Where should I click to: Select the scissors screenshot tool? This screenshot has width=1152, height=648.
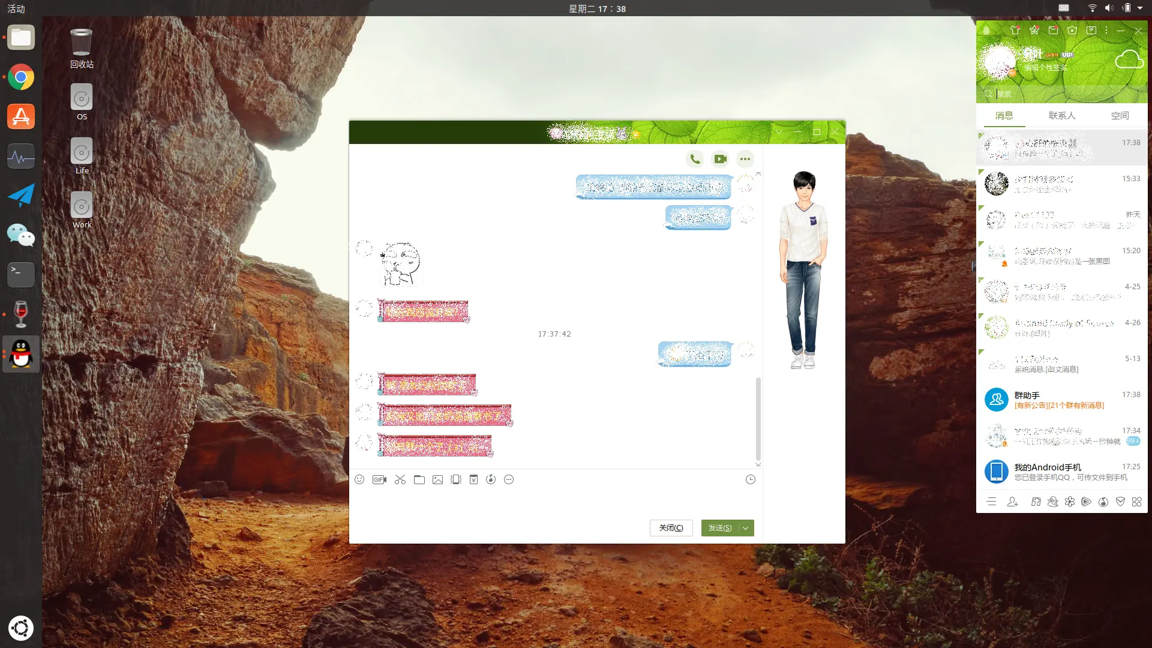400,479
